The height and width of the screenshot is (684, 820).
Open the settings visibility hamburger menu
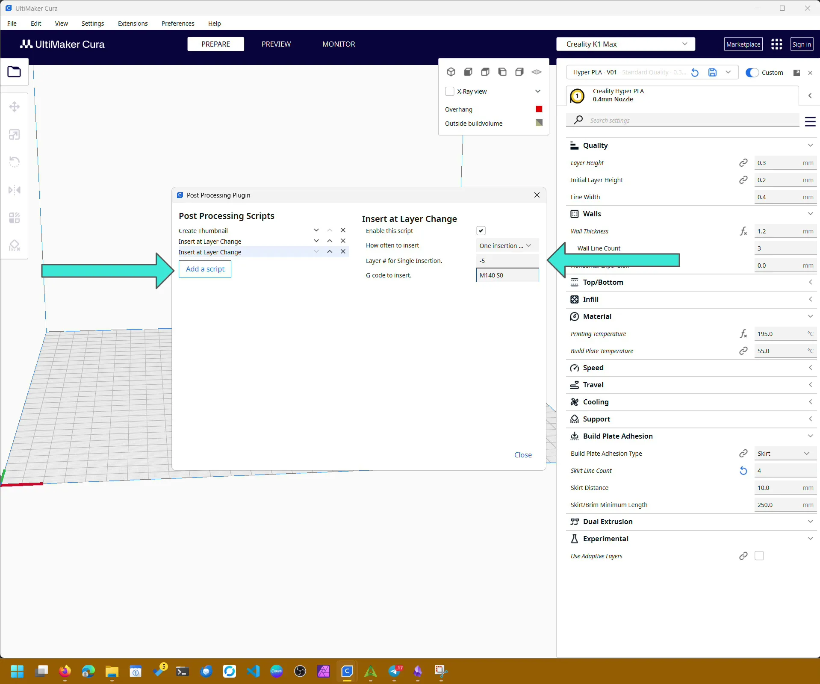810,121
